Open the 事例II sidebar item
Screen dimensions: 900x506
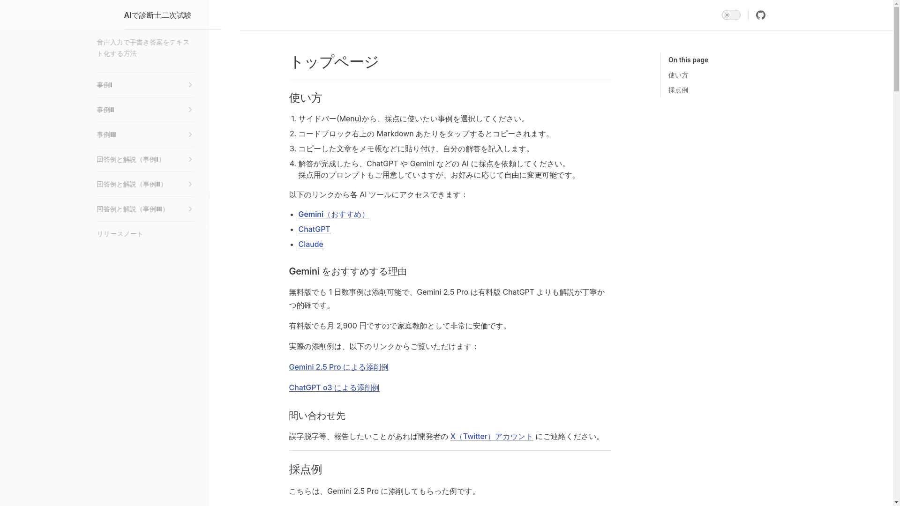[x=105, y=110]
